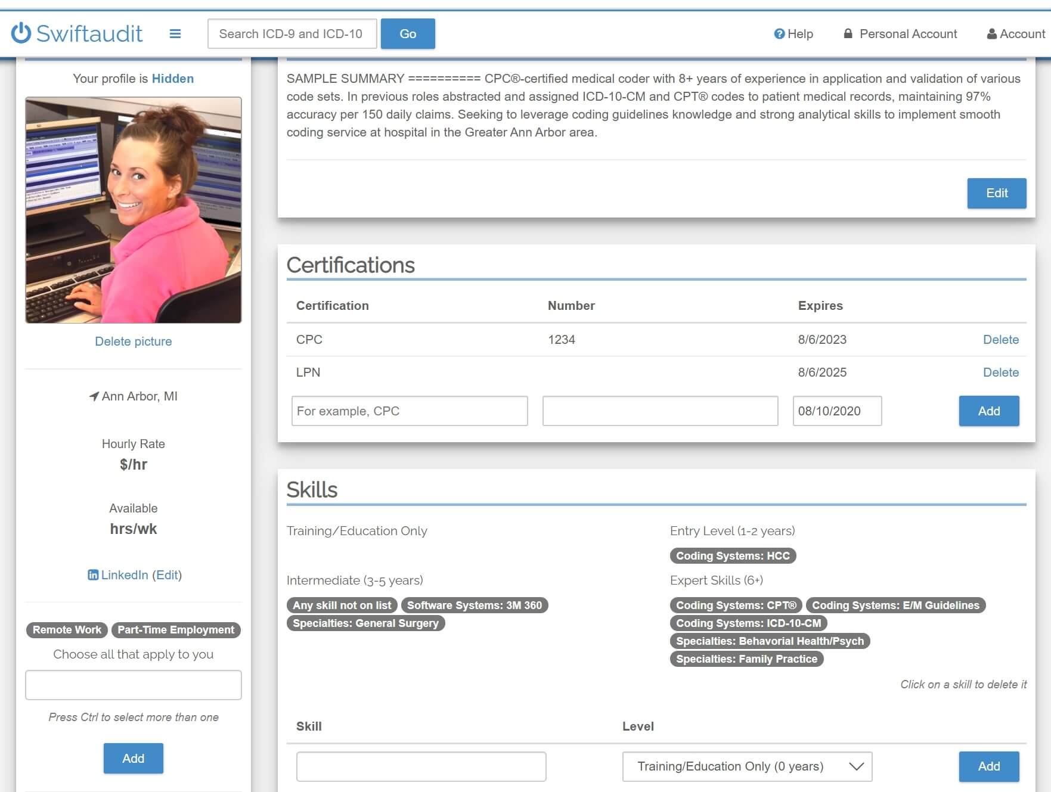Viewport: 1051px width, 792px height.
Task: Click the Help question mark icon
Action: [779, 34]
